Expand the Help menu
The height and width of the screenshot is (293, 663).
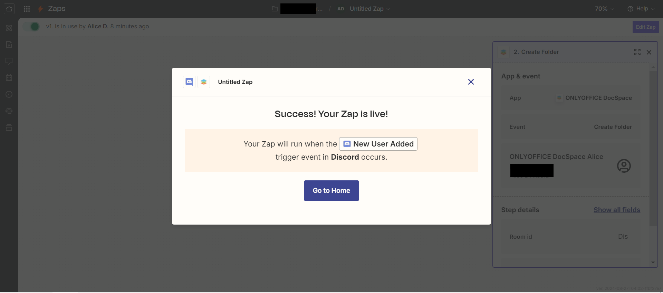641,9
